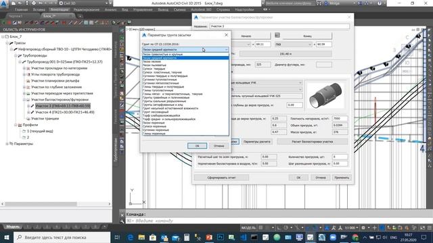Open the Управление ribbon tab

(143, 9)
